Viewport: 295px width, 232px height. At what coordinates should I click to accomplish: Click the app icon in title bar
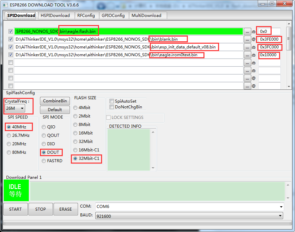[5, 5]
